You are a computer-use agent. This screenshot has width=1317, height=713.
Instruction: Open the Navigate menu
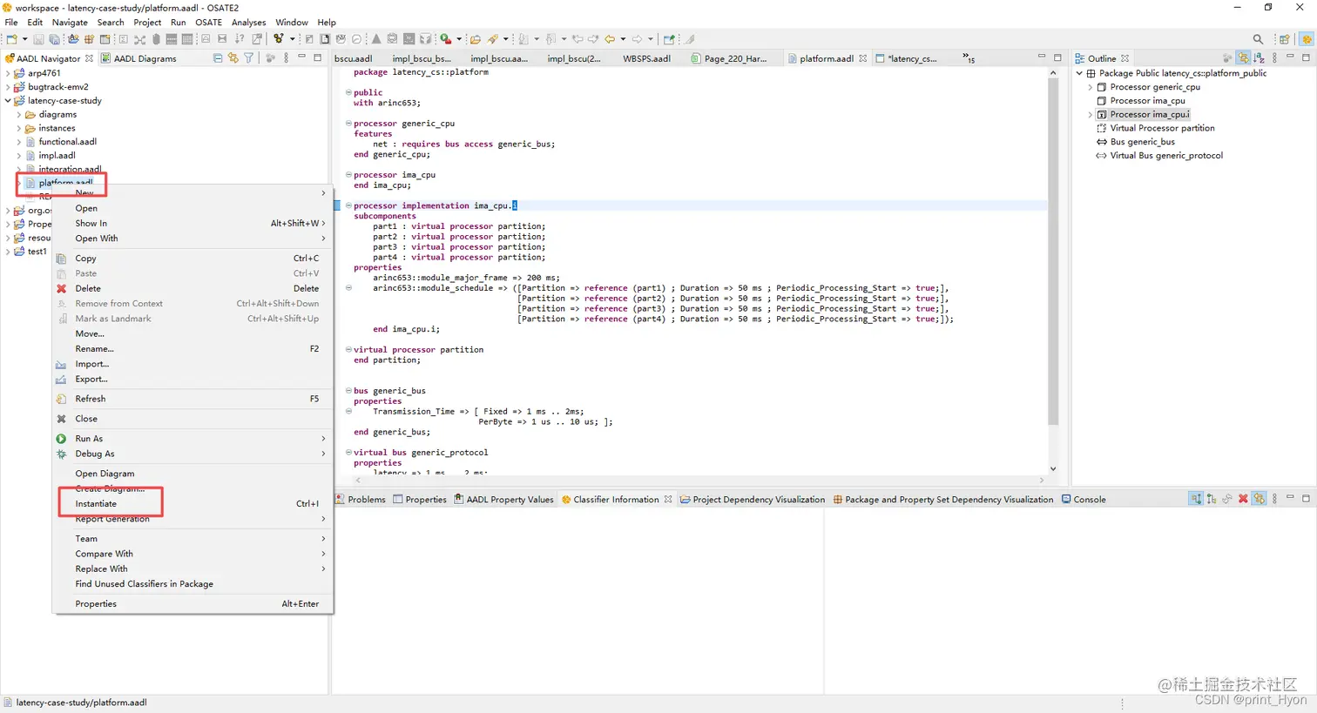click(70, 23)
